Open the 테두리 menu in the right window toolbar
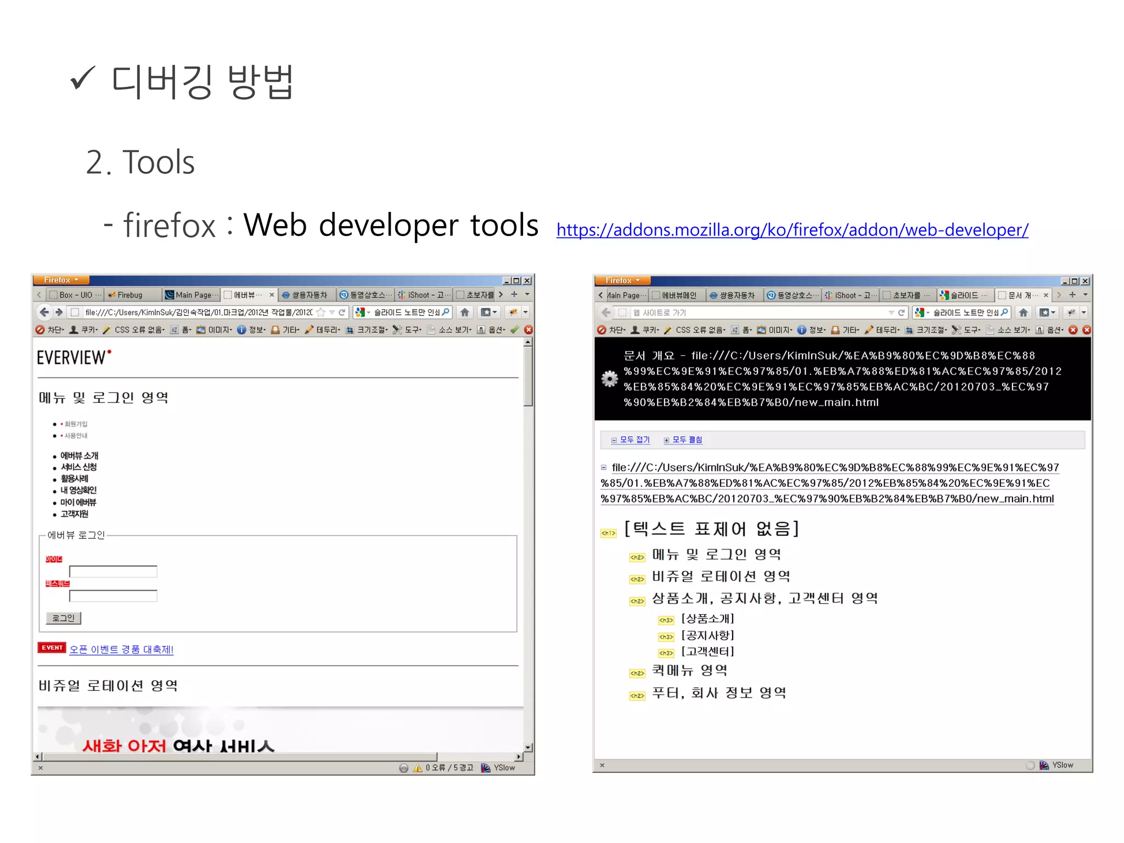Image resolution: width=1124 pixels, height=843 pixels. [x=883, y=330]
